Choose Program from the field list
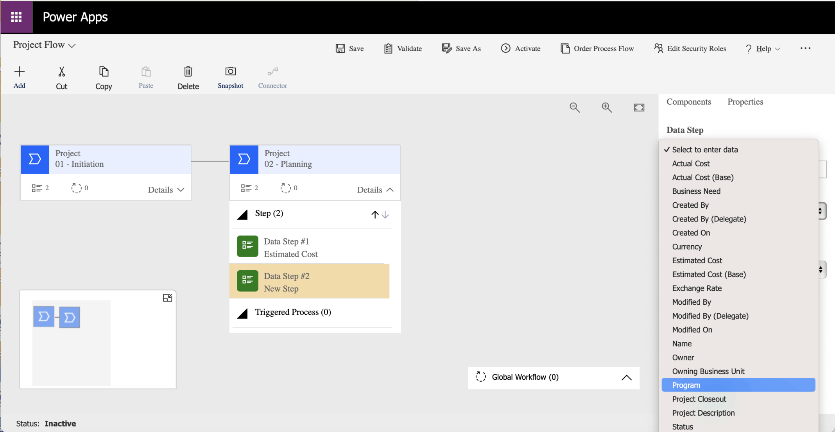The image size is (835, 432). pyautogui.click(x=686, y=385)
